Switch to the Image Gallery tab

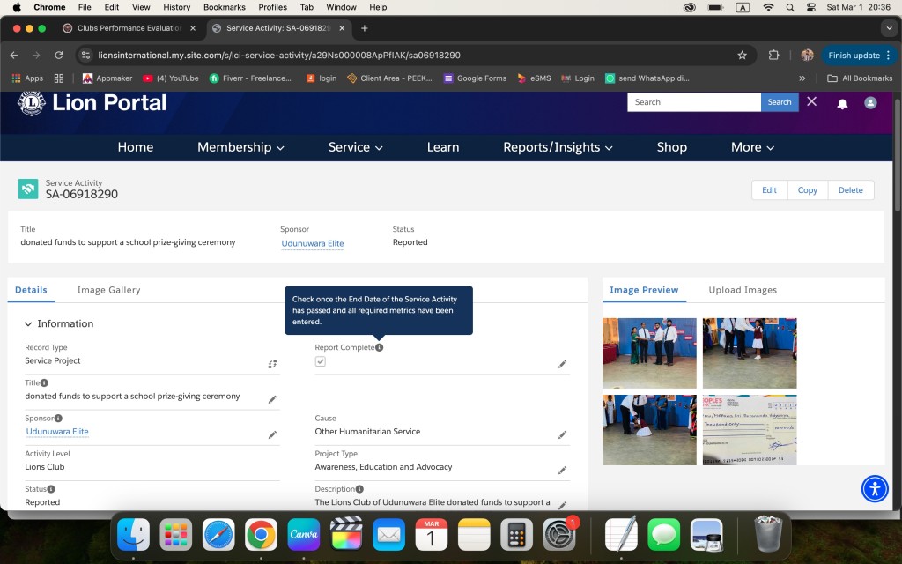(108, 290)
